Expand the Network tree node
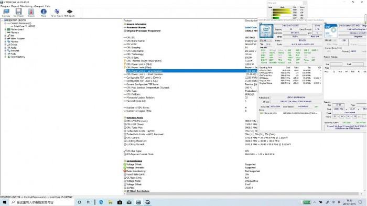This screenshot has height=206, width=367. pyautogui.click(x=5, y=51)
